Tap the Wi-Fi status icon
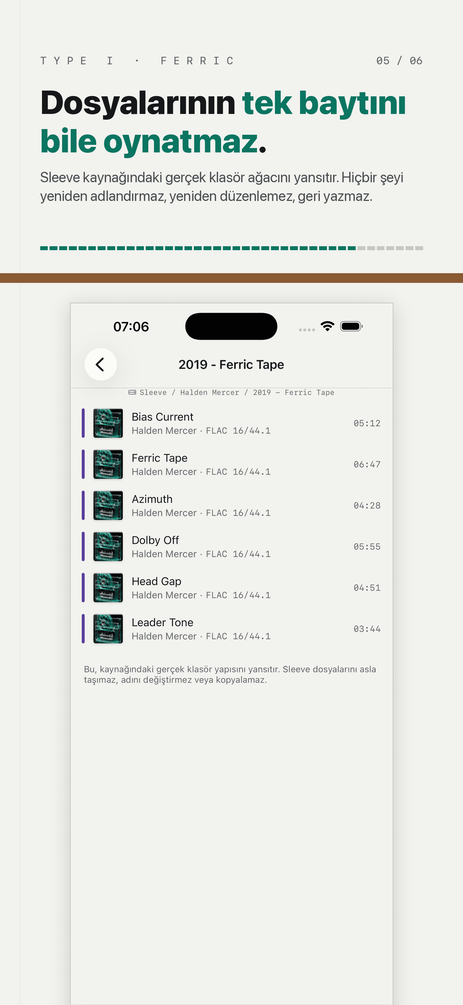 pyautogui.click(x=327, y=326)
